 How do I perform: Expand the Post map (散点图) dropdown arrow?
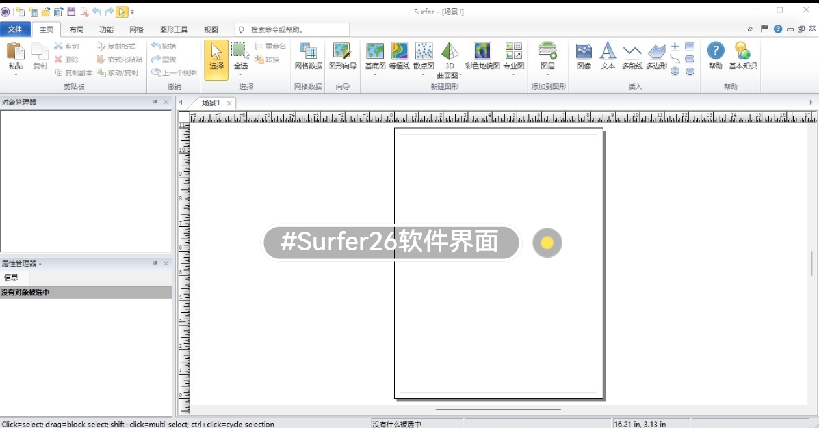424,74
